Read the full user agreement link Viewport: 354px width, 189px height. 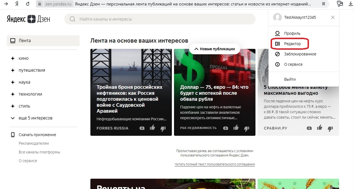pos(214,164)
